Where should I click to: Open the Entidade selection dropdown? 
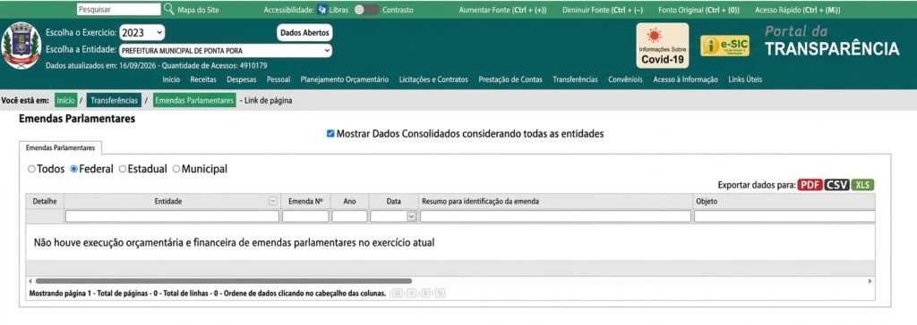pyautogui.click(x=225, y=51)
